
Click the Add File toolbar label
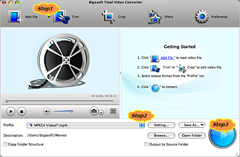point(31,17)
